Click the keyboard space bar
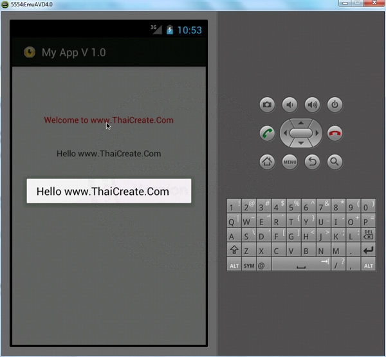386x357 pixels. tap(301, 264)
